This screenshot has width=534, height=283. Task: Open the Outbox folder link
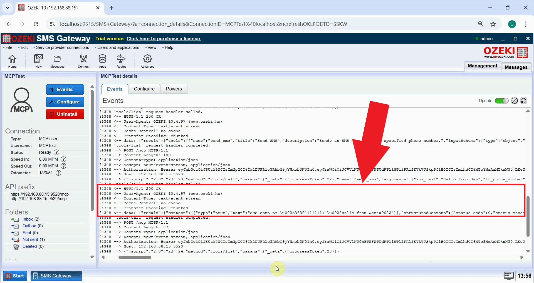[29, 226]
